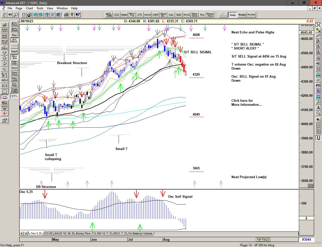This screenshot has height=247, width=322.
Task: Select the Gann angles drawing tool
Action: point(5,103)
